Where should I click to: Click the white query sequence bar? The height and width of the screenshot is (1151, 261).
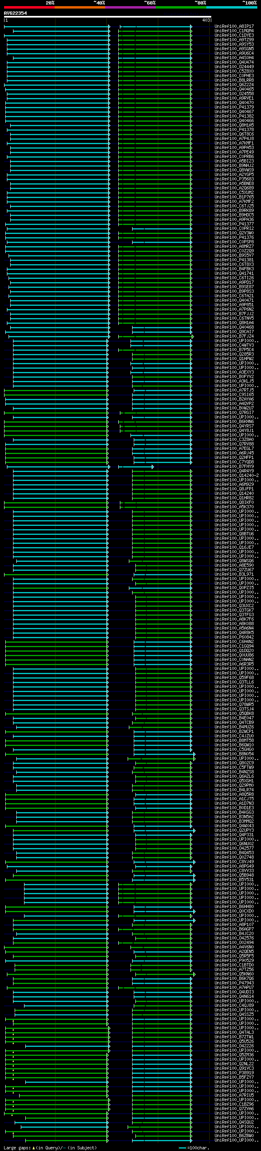[108, 16]
